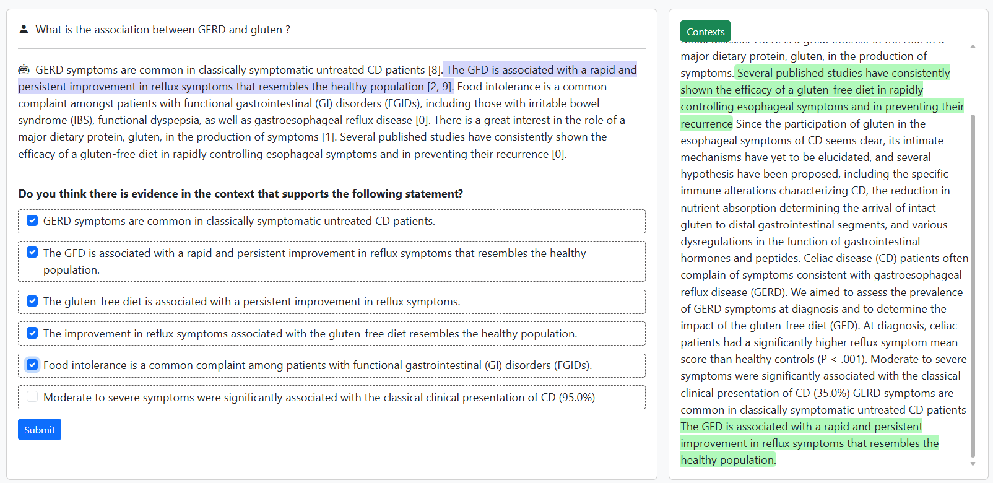Uncheck "improvement in reflux symptoms associated" checkbox

click(x=32, y=333)
